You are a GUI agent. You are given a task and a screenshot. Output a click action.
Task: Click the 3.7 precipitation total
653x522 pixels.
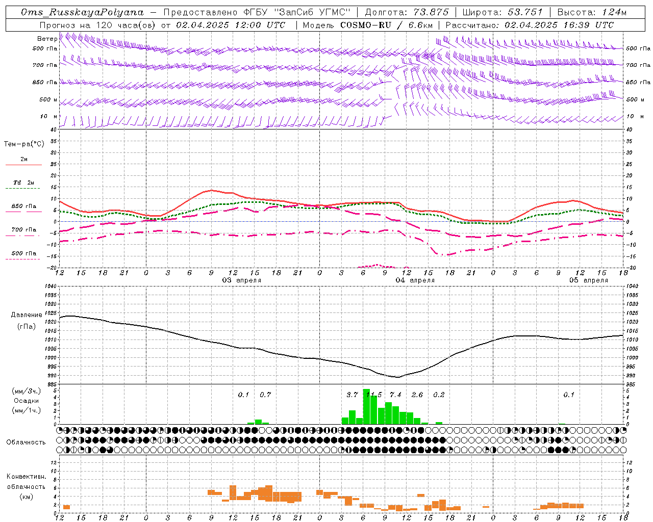click(352, 395)
